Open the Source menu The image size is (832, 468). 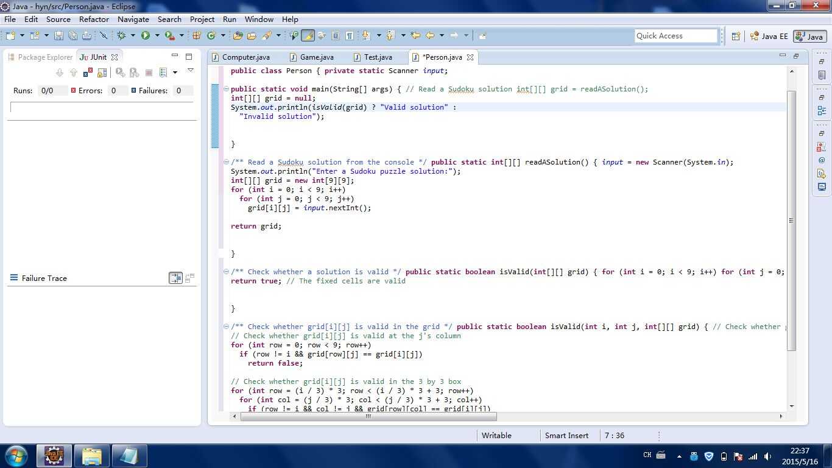[58, 19]
